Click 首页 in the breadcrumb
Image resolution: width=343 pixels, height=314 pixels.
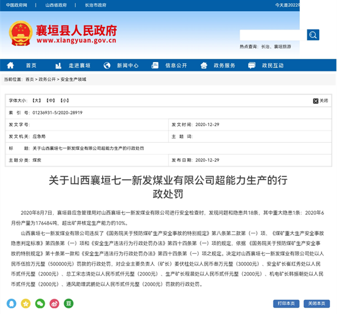click(30, 79)
